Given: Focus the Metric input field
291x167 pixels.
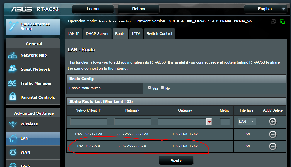Looking at the screenshot, I should tap(225, 122).
